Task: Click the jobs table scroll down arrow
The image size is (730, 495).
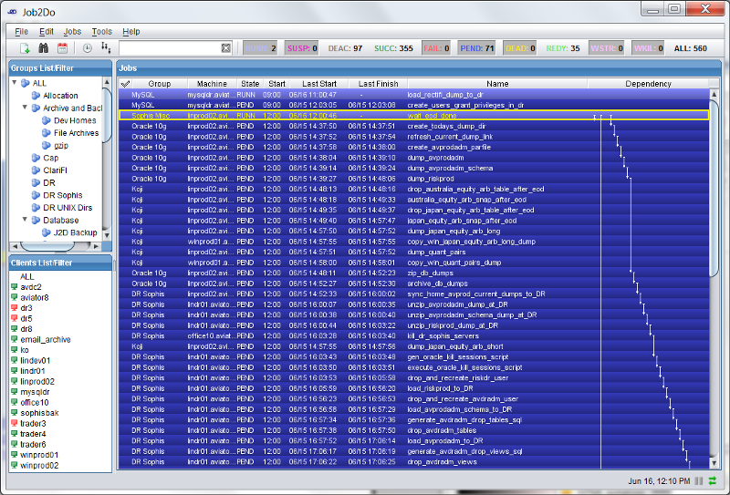Action: pos(714,463)
